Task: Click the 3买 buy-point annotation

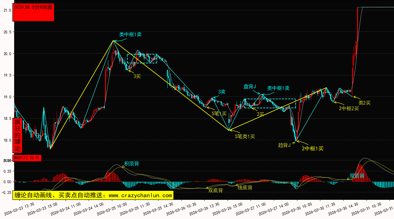Action: click(137, 76)
